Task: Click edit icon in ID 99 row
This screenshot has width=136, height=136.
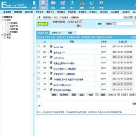Action: [51, 68]
